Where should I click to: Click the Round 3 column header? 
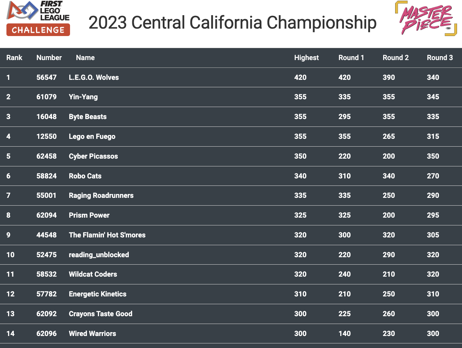click(x=440, y=58)
